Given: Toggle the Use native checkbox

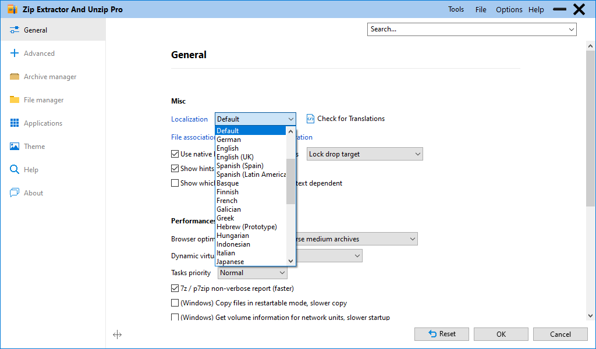Looking at the screenshot, I should point(175,154).
